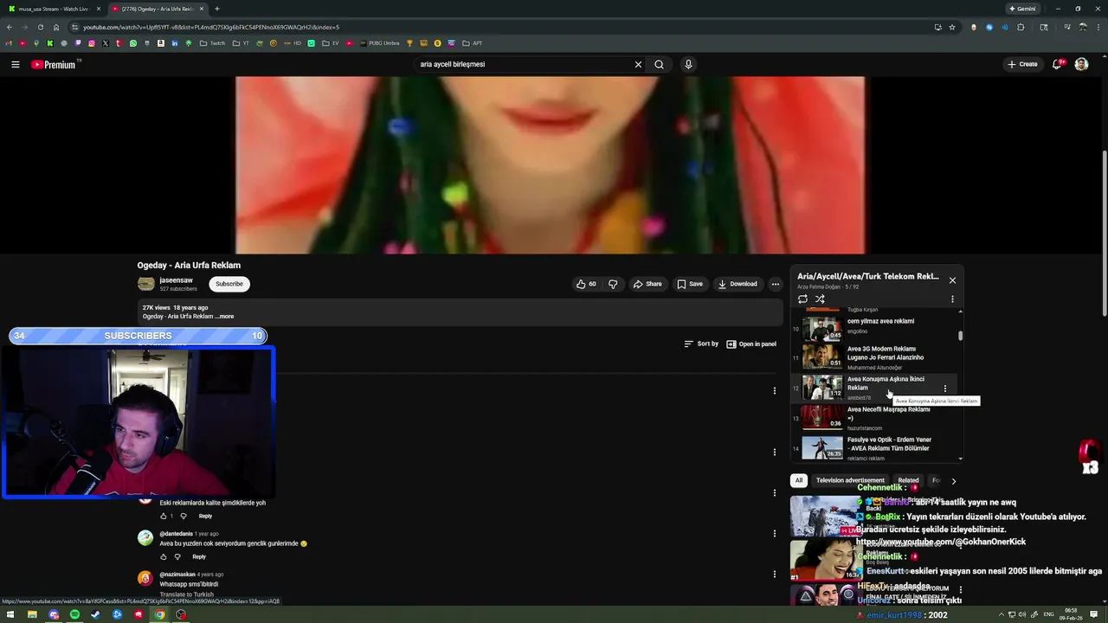Open jaseensaw channel avatar
This screenshot has height=623, width=1108.
tap(146, 284)
